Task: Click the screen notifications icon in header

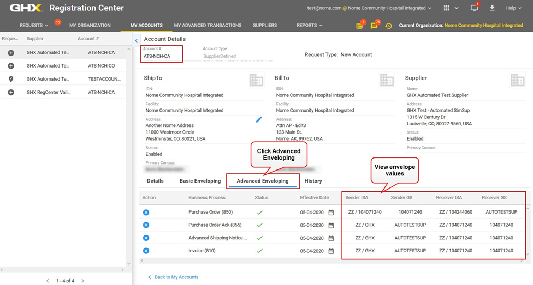Action: [x=473, y=8]
